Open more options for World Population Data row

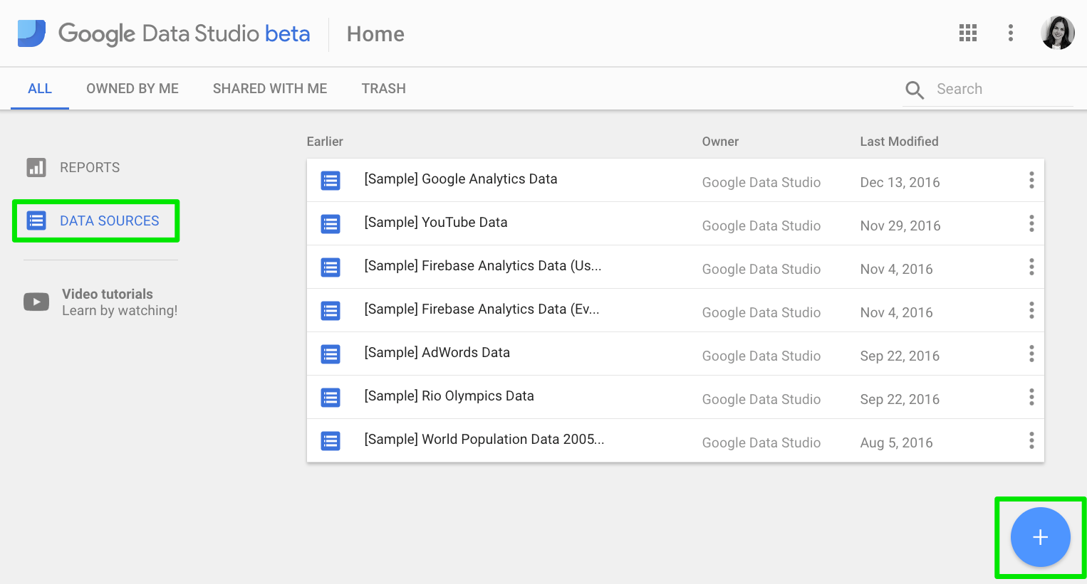(1031, 441)
